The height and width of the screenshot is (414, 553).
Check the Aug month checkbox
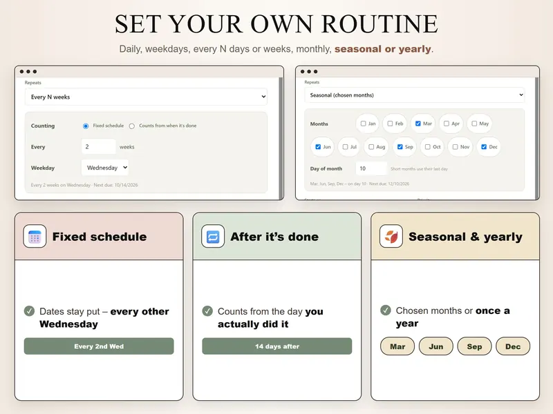[x=371, y=147]
